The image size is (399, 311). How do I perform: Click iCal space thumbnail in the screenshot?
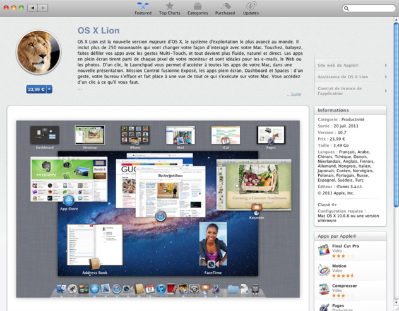click(x=225, y=135)
